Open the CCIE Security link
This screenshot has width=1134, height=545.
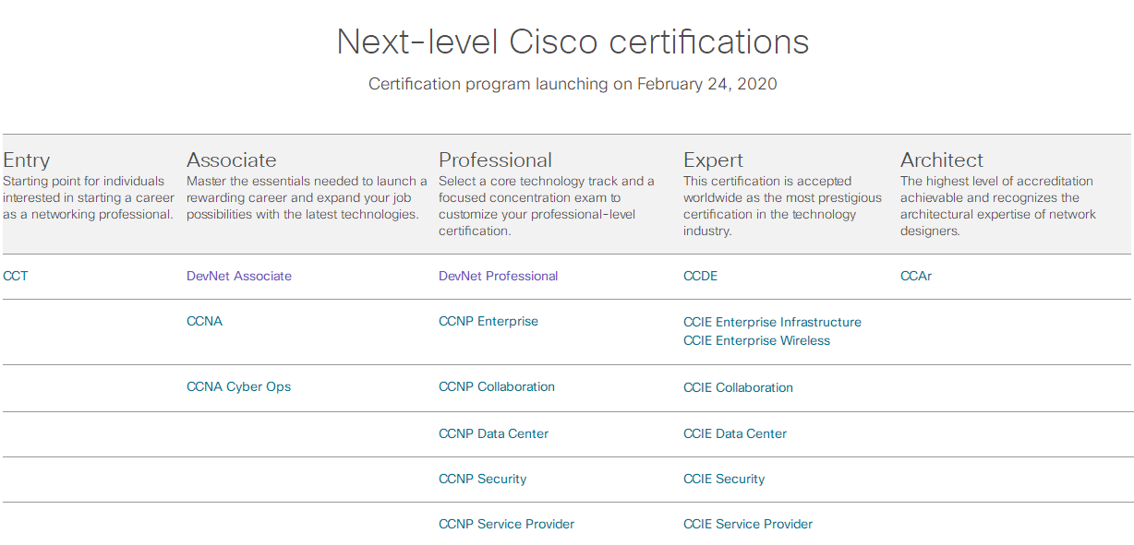click(724, 479)
